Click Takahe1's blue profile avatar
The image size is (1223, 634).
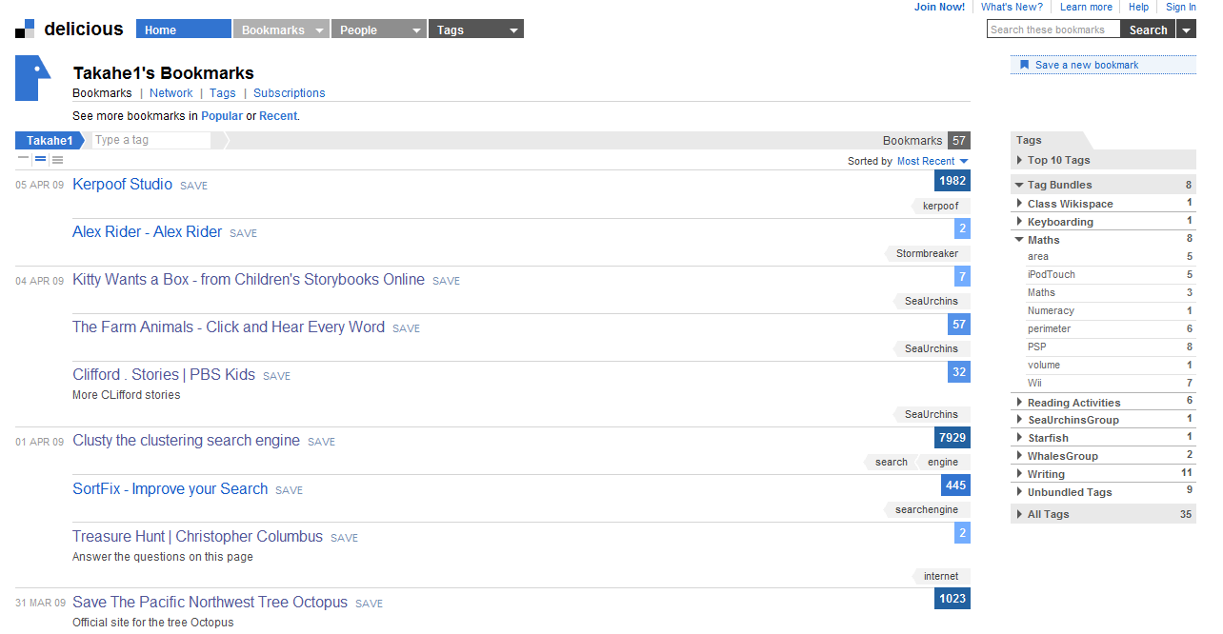[32, 78]
